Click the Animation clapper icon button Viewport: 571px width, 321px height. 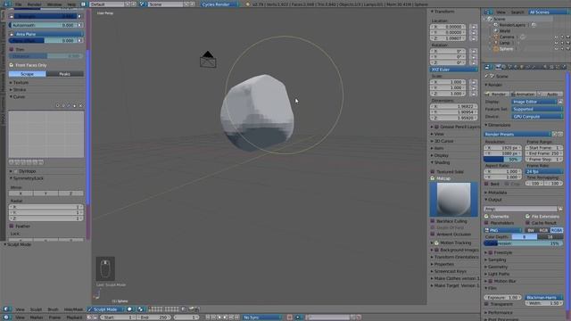pos(514,94)
